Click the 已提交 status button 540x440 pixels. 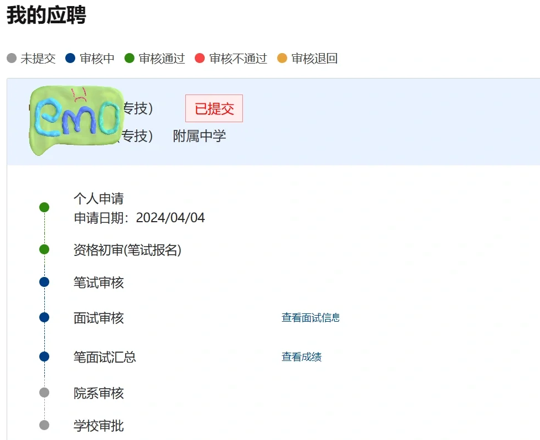(x=214, y=108)
